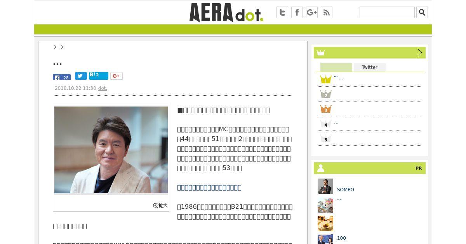Click the person icon in PR header

(x=321, y=168)
